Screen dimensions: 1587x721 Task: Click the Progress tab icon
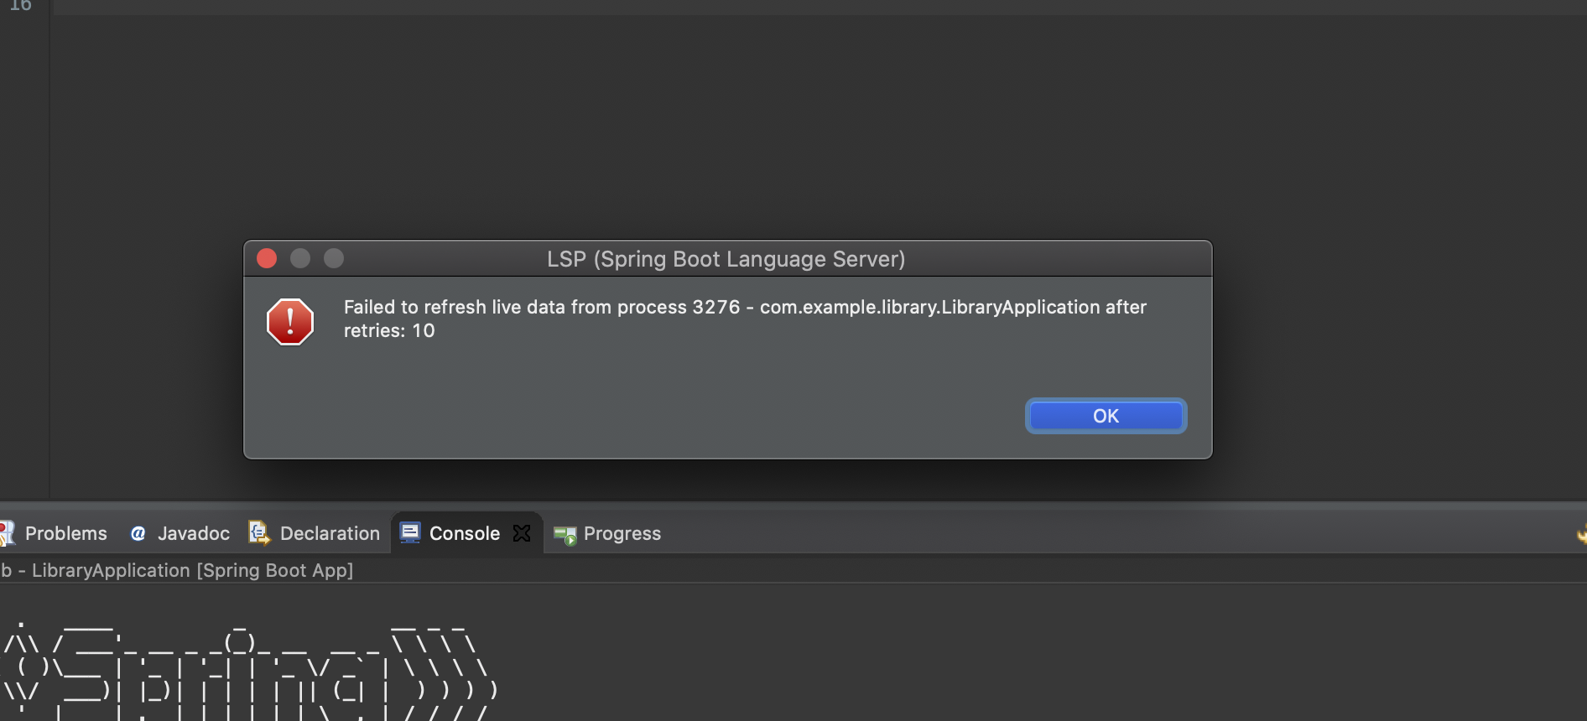click(565, 535)
